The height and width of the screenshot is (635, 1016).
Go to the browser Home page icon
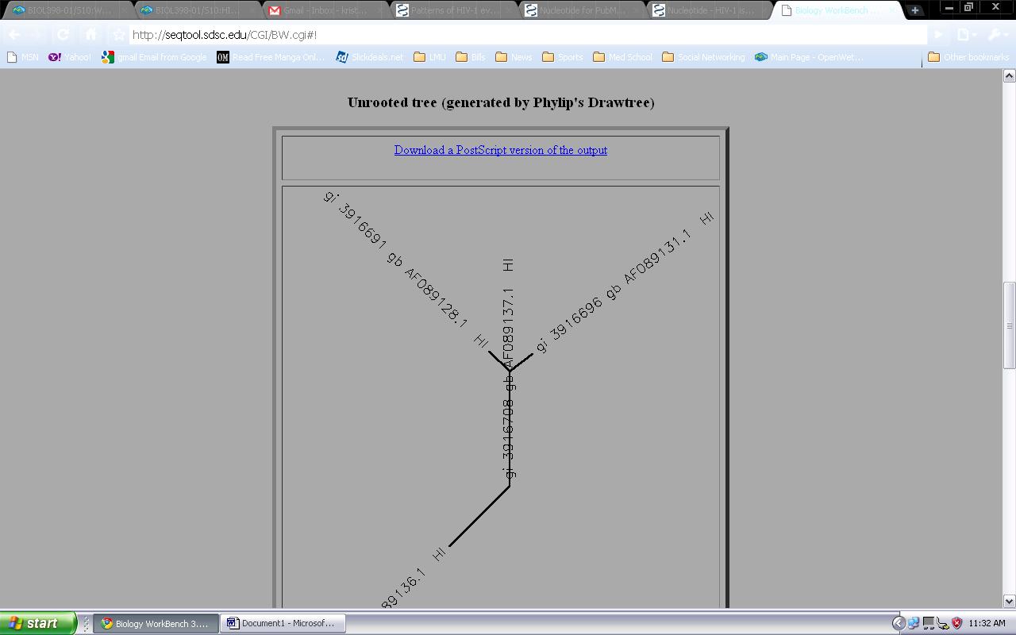[x=90, y=35]
